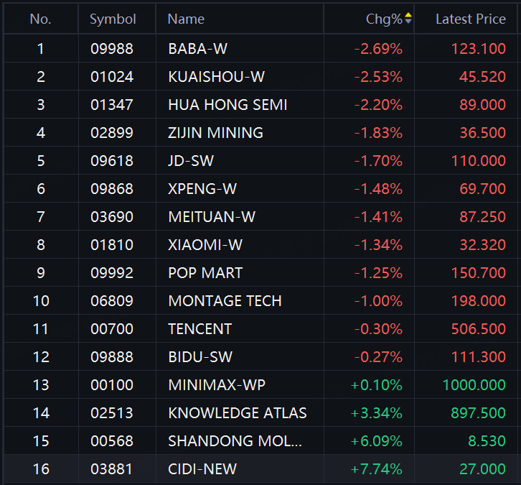This screenshot has width=521, height=485.
Task: Select symbol 01347
Action: (112, 105)
